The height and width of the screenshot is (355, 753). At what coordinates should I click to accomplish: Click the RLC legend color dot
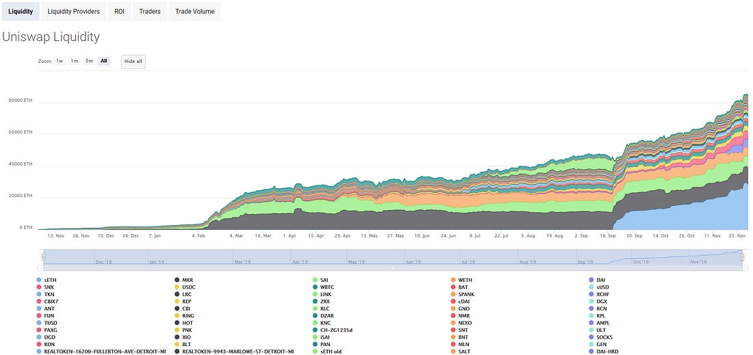[x=315, y=308]
